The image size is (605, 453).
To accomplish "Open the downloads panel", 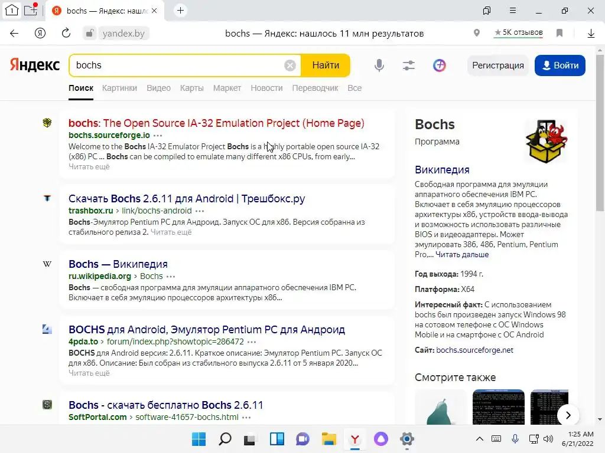I will (591, 34).
